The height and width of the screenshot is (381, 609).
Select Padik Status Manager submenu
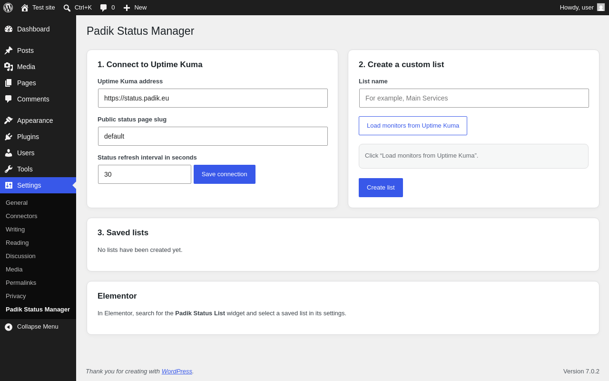click(38, 310)
